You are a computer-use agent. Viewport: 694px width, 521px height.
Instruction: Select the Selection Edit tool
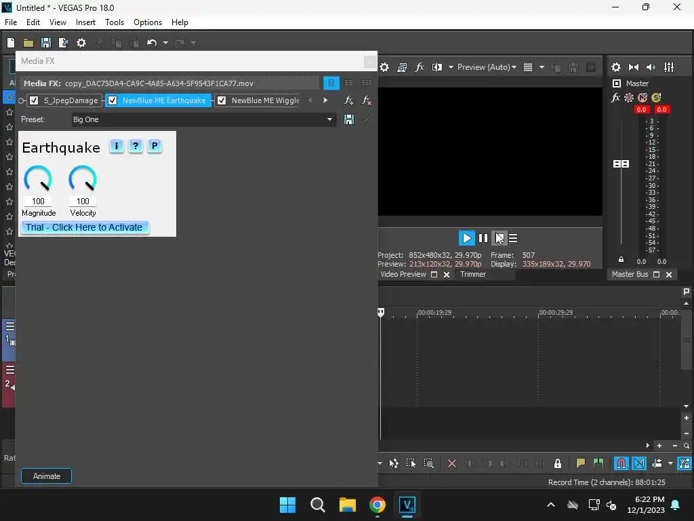click(411, 463)
